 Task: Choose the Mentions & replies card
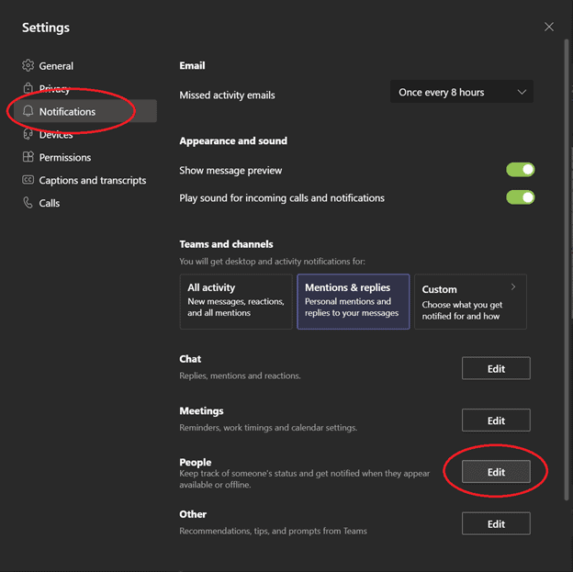pyautogui.click(x=353, y=301)
